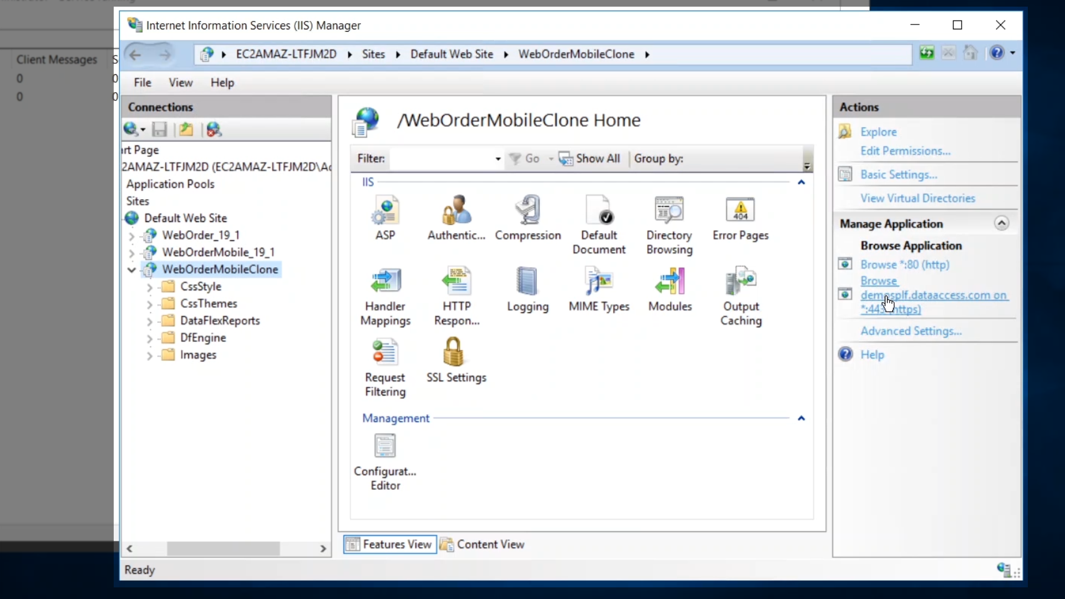
Task: Switch to Content View tab
Action: click(x=483, y=545)
